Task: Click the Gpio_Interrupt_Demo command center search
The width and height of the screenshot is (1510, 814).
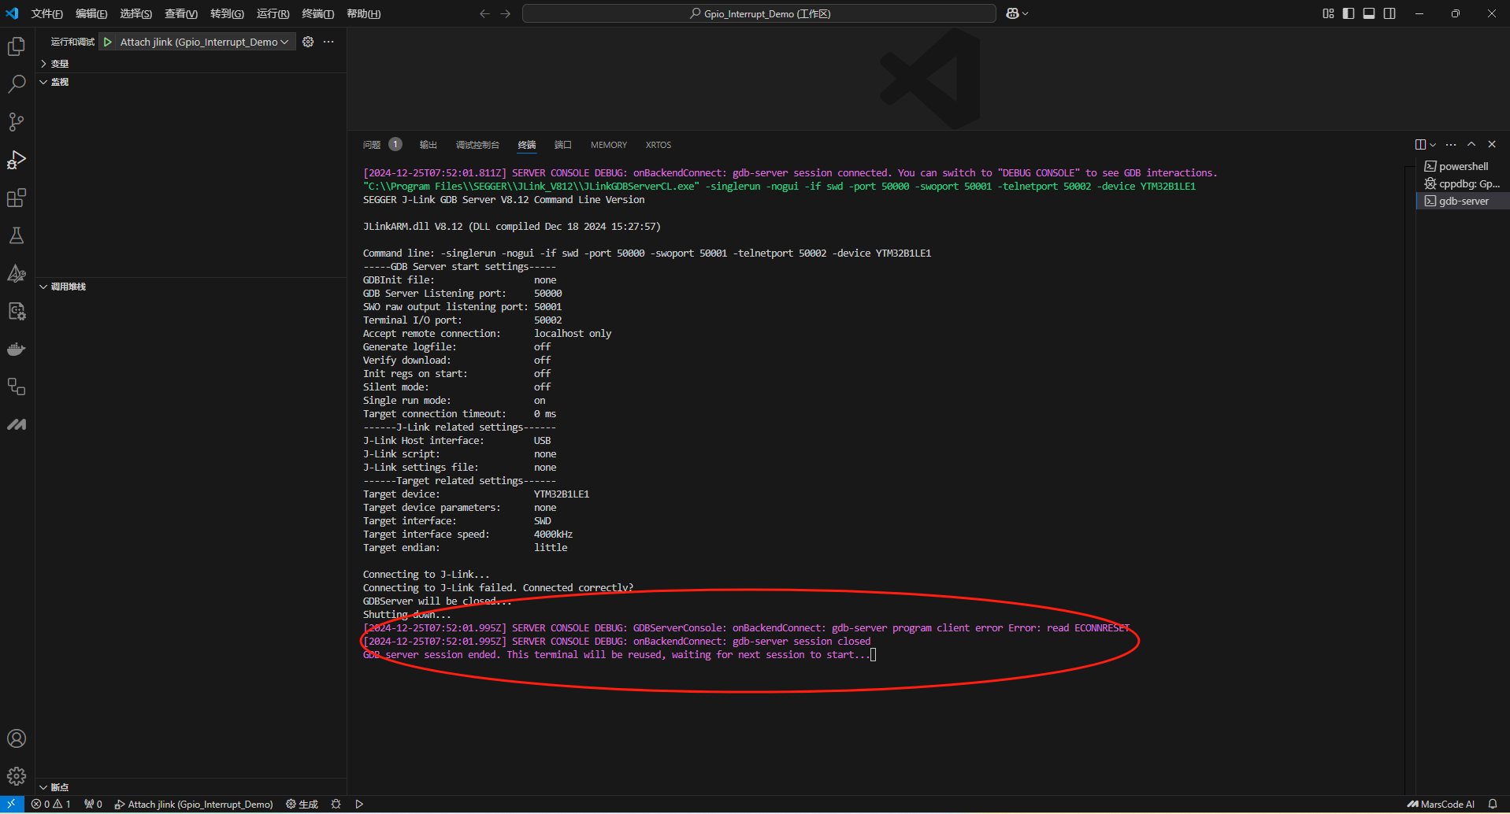Action: coord(759,13)
